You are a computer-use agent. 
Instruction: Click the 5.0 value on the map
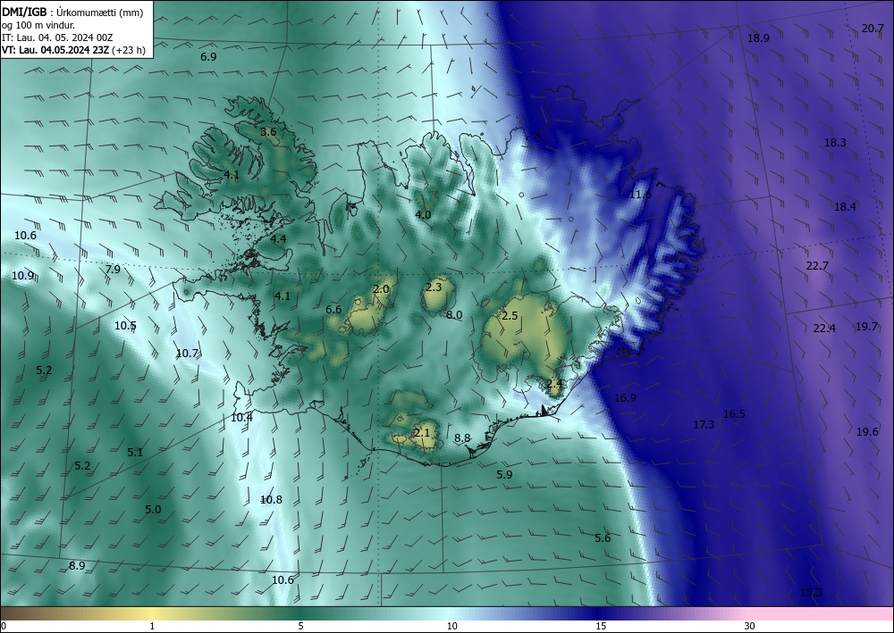coord(153,510)
